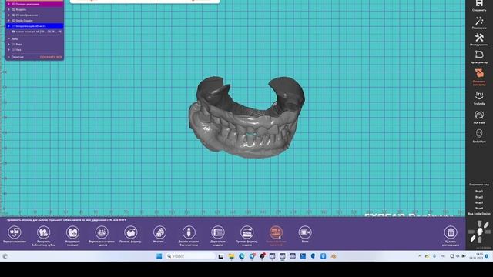The image size is (493, 277).
Task: Open Windows Start menu
Action: coord(159,256)
